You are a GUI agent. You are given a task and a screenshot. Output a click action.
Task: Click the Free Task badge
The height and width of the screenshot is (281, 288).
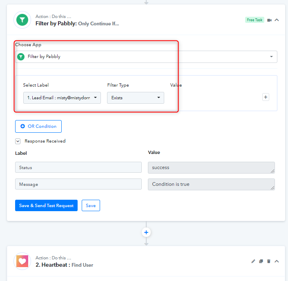(x=255, y=20)
